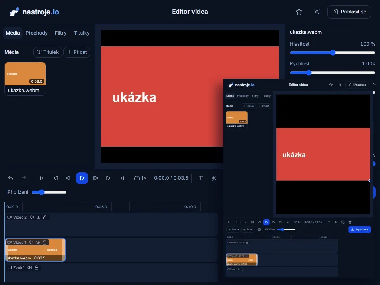Click the trash delete icon in the inset editor
Image resolution: width=380 pixels, height=285 pixels.
350,222
